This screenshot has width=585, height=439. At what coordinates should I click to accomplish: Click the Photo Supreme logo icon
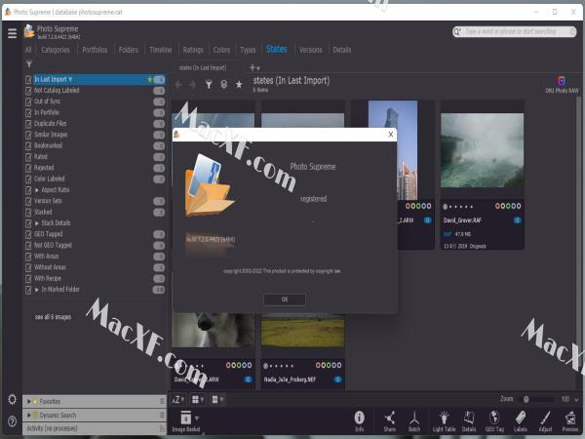pyautogui.click(x=29, y=31)
